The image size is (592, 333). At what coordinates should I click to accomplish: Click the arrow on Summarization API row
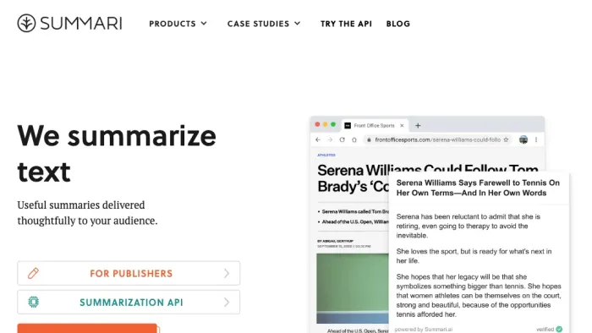(227, 302)
